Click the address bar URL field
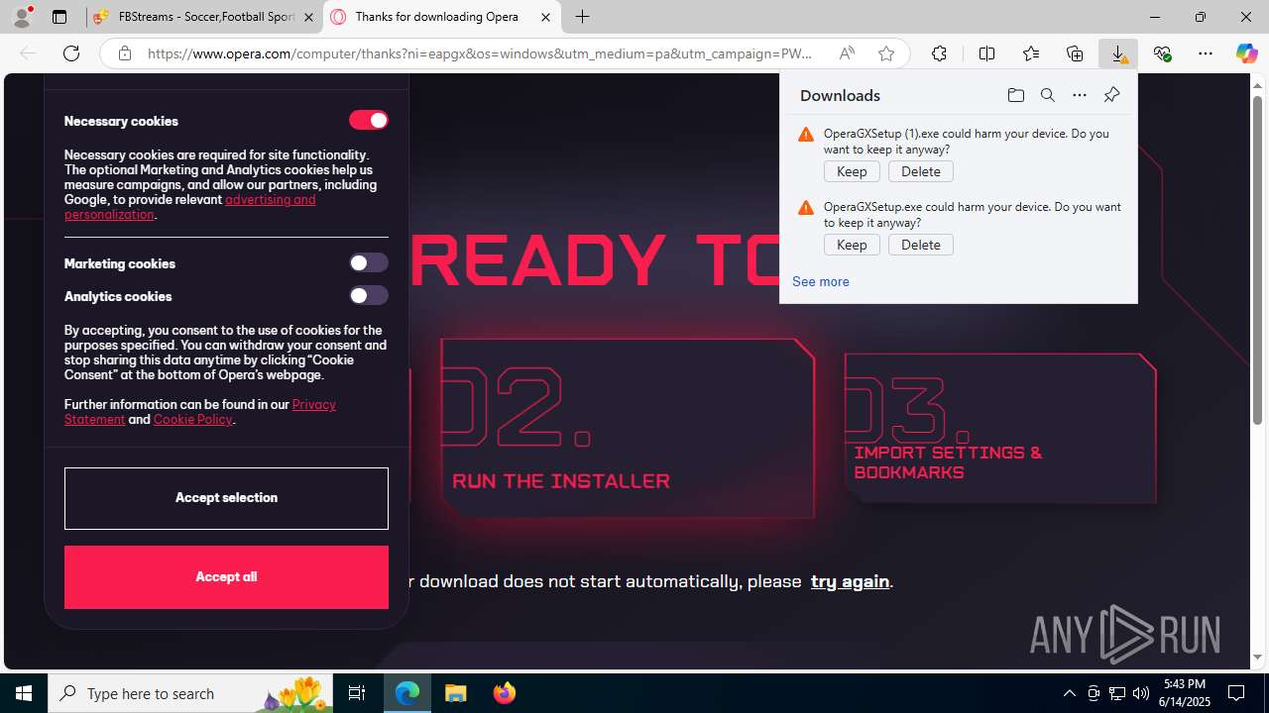This screenshot has width=1269, height=713. (481, 53)
